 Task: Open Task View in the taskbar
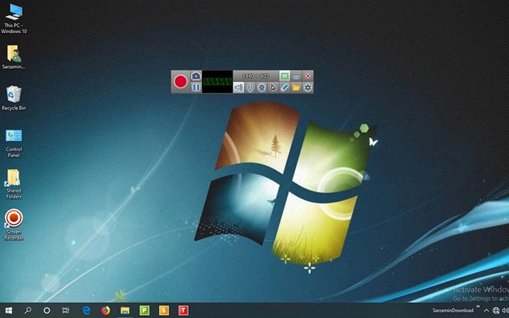(x=66, y=310)
